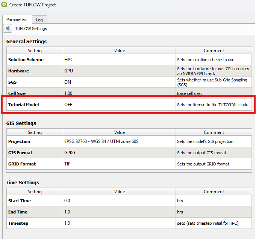Click the back arrow beside TUFLOW Settings
Viewport: 256px width, 239px height.
pos(8,29)
